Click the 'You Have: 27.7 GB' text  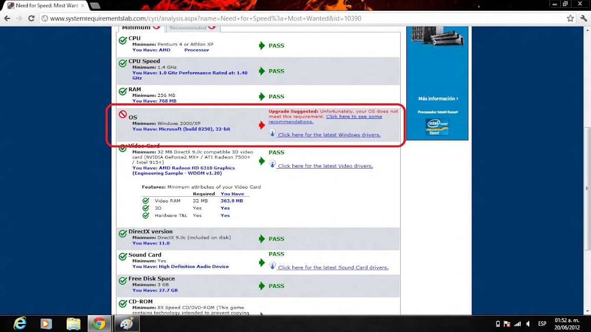[155, 290]
